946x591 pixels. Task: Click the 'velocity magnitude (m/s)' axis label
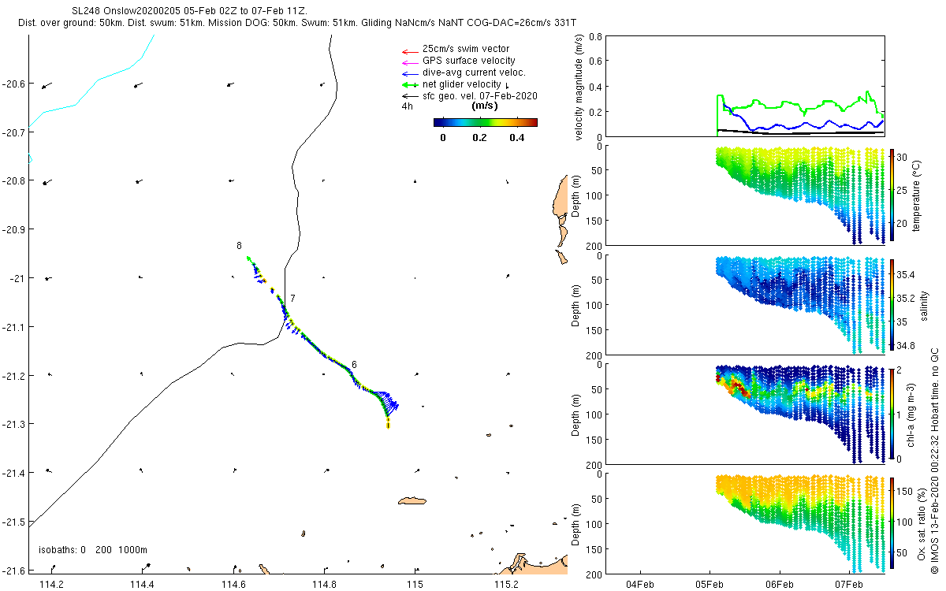pos(580,87)
